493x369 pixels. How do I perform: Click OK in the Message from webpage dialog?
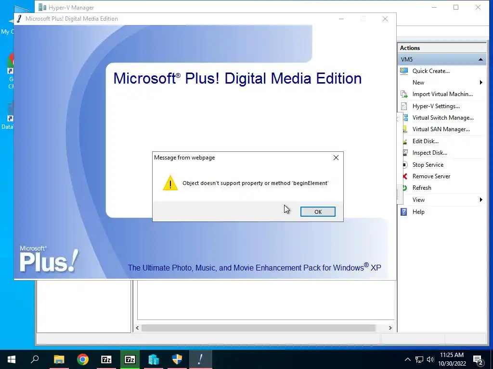pyautogui.click(x=318, y=211)
